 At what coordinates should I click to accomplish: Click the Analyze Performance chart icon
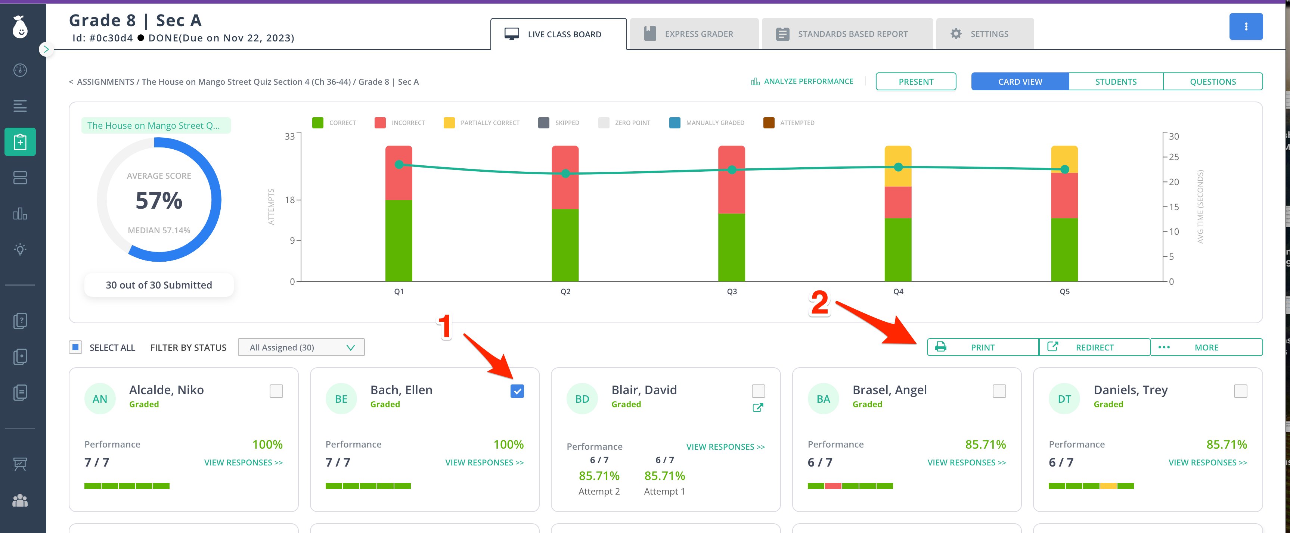[755, 82]
